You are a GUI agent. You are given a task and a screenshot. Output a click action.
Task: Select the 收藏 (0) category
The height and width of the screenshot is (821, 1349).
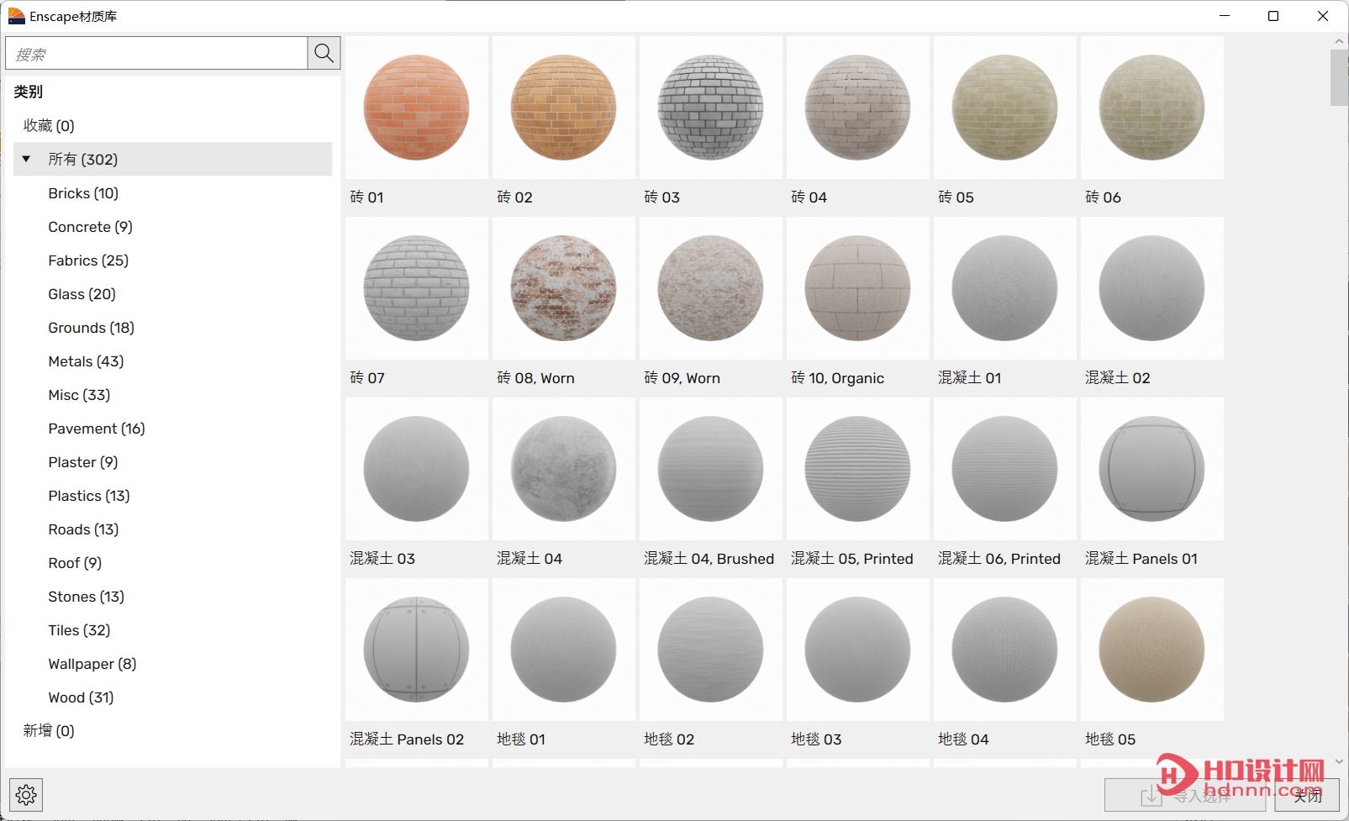point(49,125)
